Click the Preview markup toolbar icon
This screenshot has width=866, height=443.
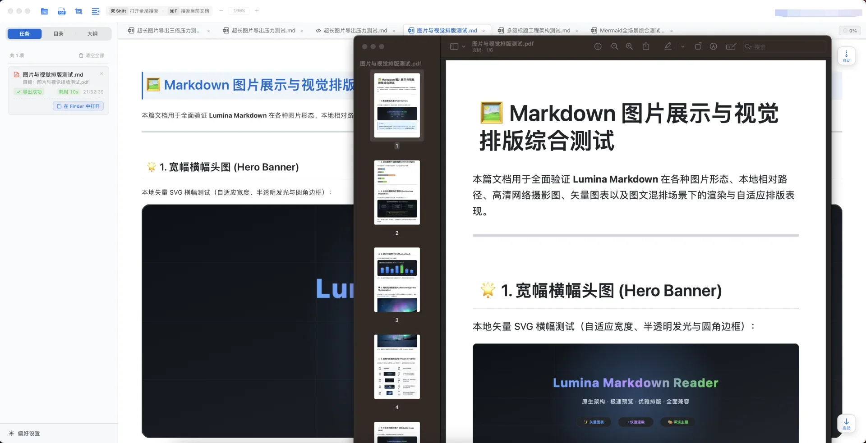pos(714,46)
